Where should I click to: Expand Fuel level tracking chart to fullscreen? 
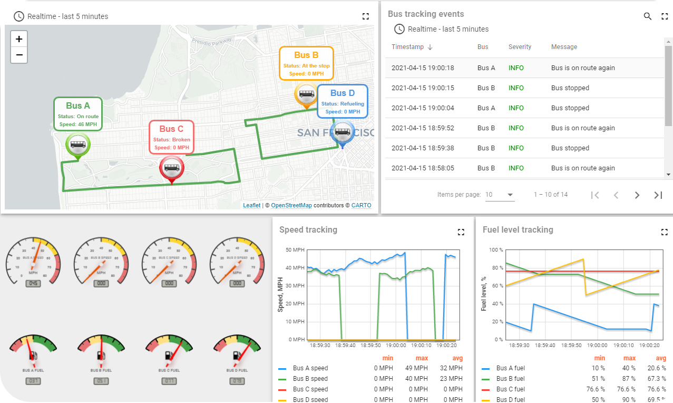pos(665,232)
